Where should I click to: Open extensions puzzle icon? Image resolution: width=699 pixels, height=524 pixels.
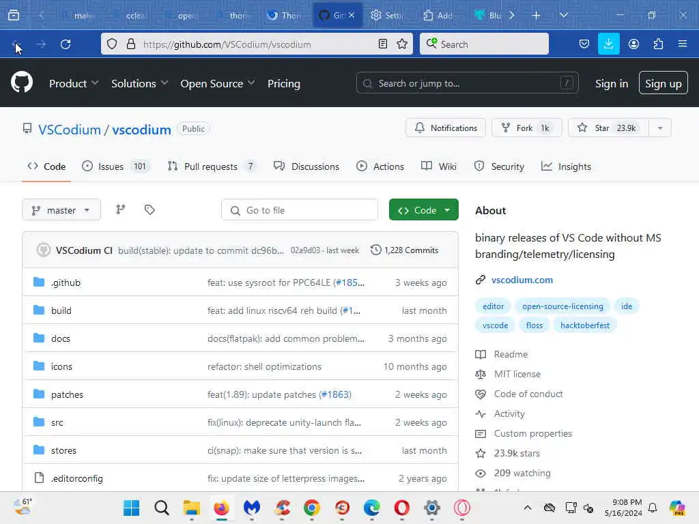[x=658, y=44]
